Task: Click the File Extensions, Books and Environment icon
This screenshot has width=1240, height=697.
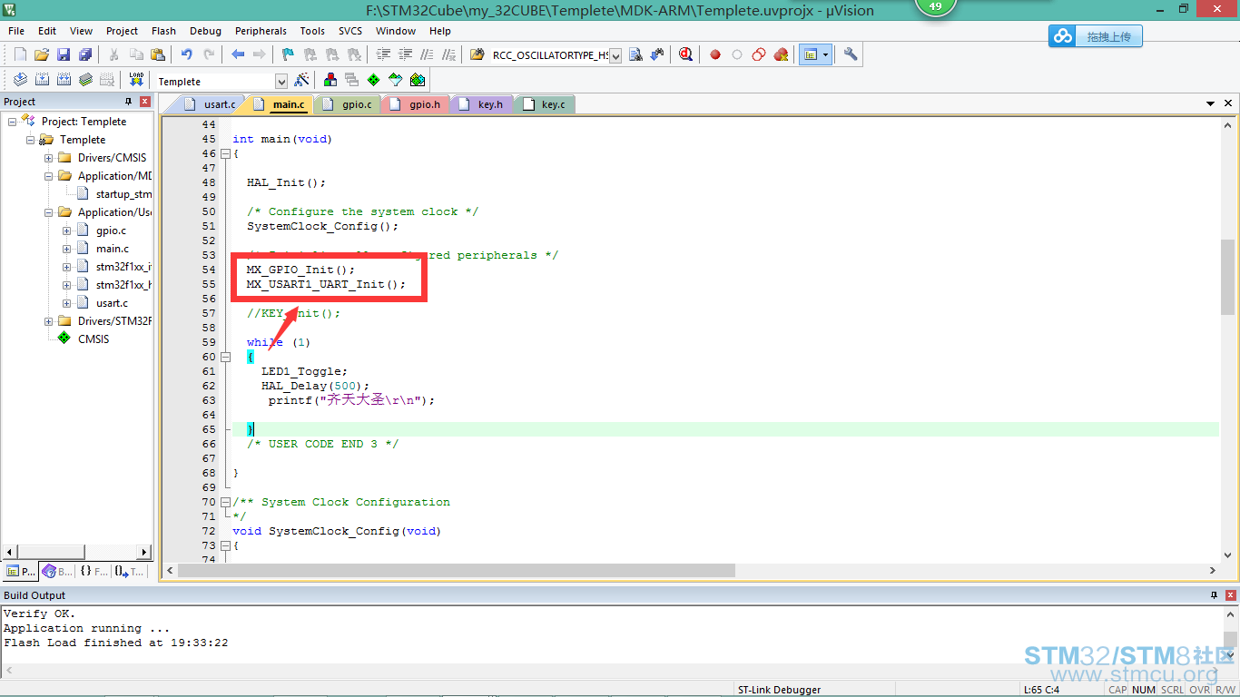Action: coord(330,80)
